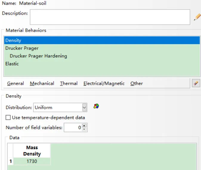Viewport: 201px width, 170px height.
Task: Toggle Use temperature-dependent data checkbox
Action: pyautogui.click(x=8, y=117)
